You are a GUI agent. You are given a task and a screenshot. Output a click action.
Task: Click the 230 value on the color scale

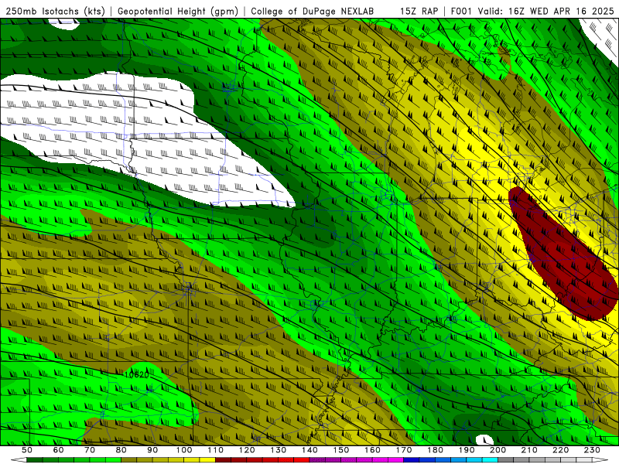[x=592, y=450]
